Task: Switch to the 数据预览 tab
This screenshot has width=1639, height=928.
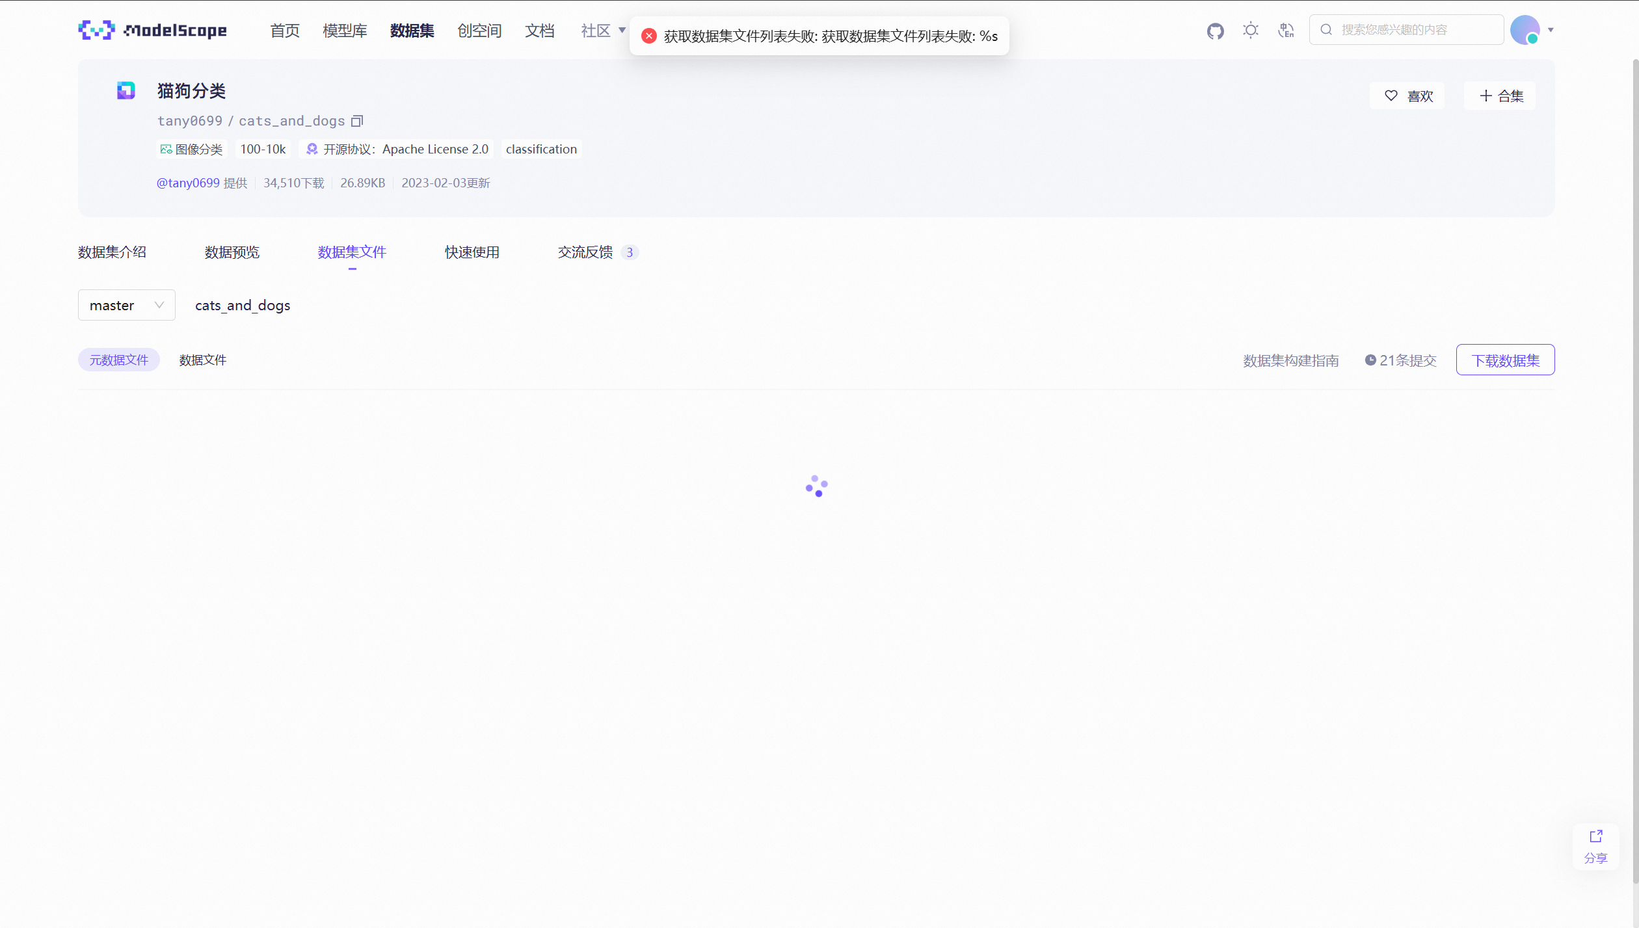Action: [232, 252]
